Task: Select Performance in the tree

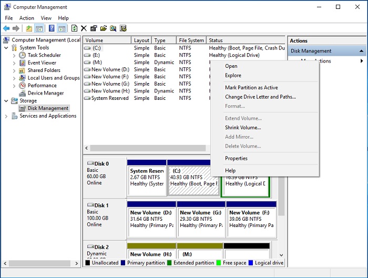Action: [42, 85]
